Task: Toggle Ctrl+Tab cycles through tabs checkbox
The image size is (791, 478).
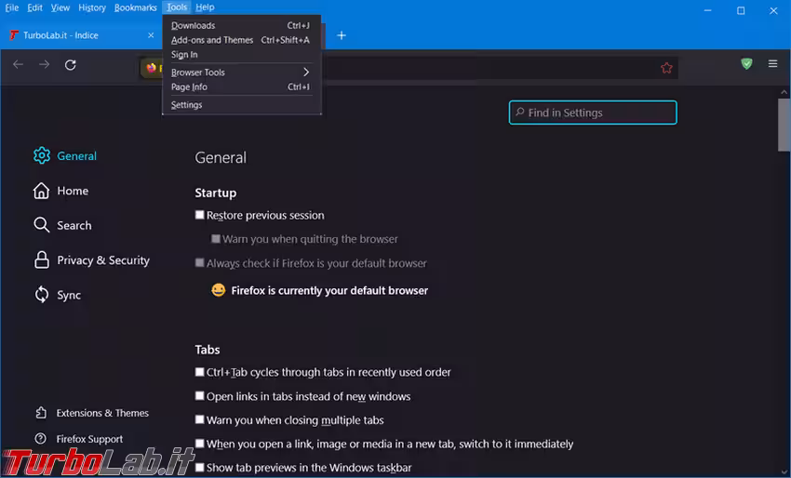Action: (199, 372)
